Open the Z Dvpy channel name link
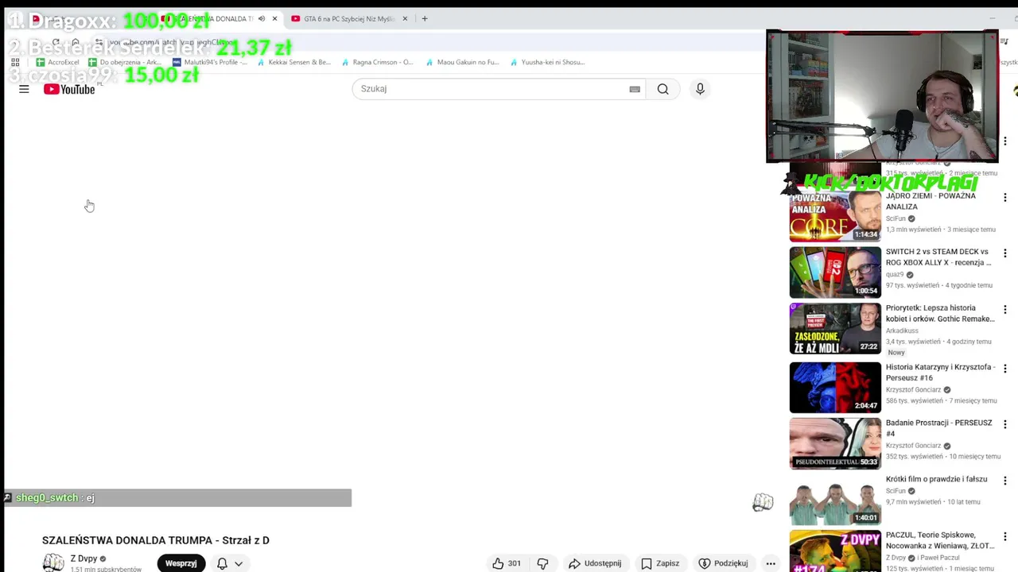1018x572 pixels. [x=84, y=558]
